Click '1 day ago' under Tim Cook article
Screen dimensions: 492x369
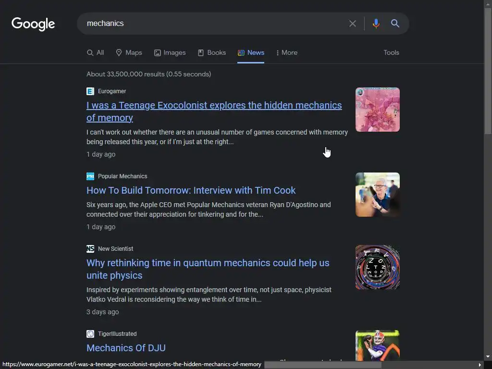click(x=101, y=227)
